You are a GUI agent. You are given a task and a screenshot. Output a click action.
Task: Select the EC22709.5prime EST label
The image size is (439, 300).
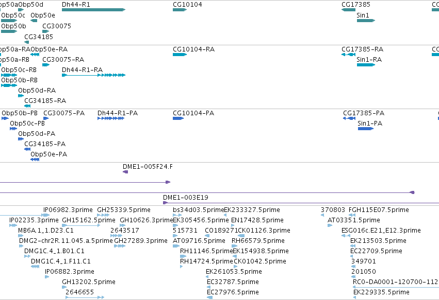tap(376, 251)
